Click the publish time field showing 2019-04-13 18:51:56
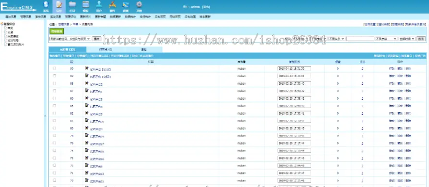429x187 pixels. click(x=294, y=68)
